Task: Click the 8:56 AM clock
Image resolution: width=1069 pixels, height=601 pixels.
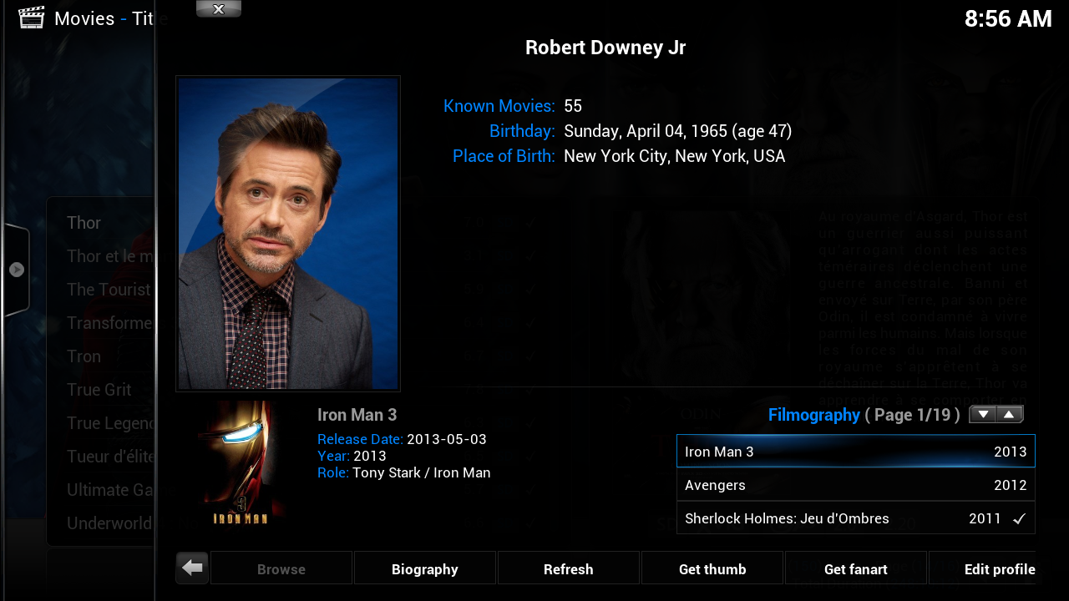Action: point(1008,18)
